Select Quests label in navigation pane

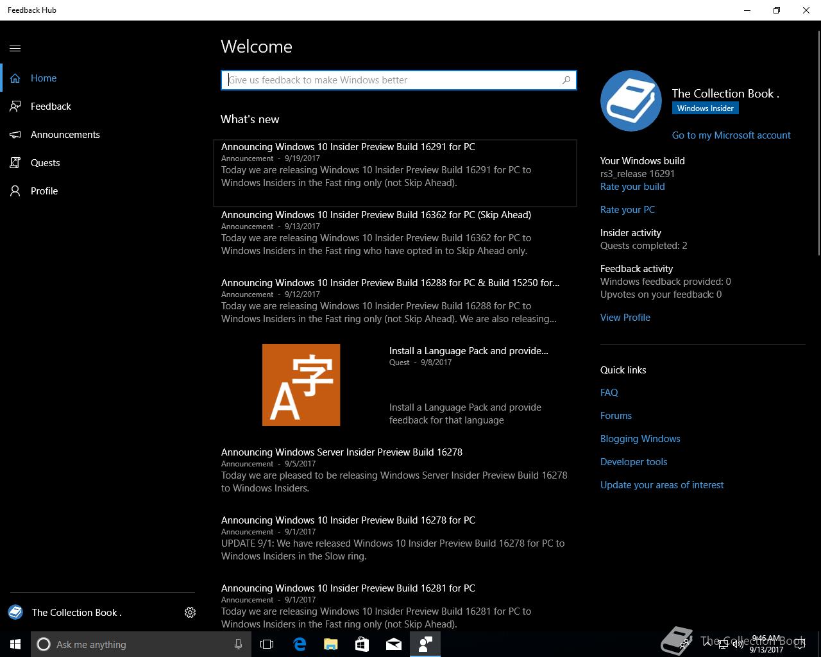(45, 163)
